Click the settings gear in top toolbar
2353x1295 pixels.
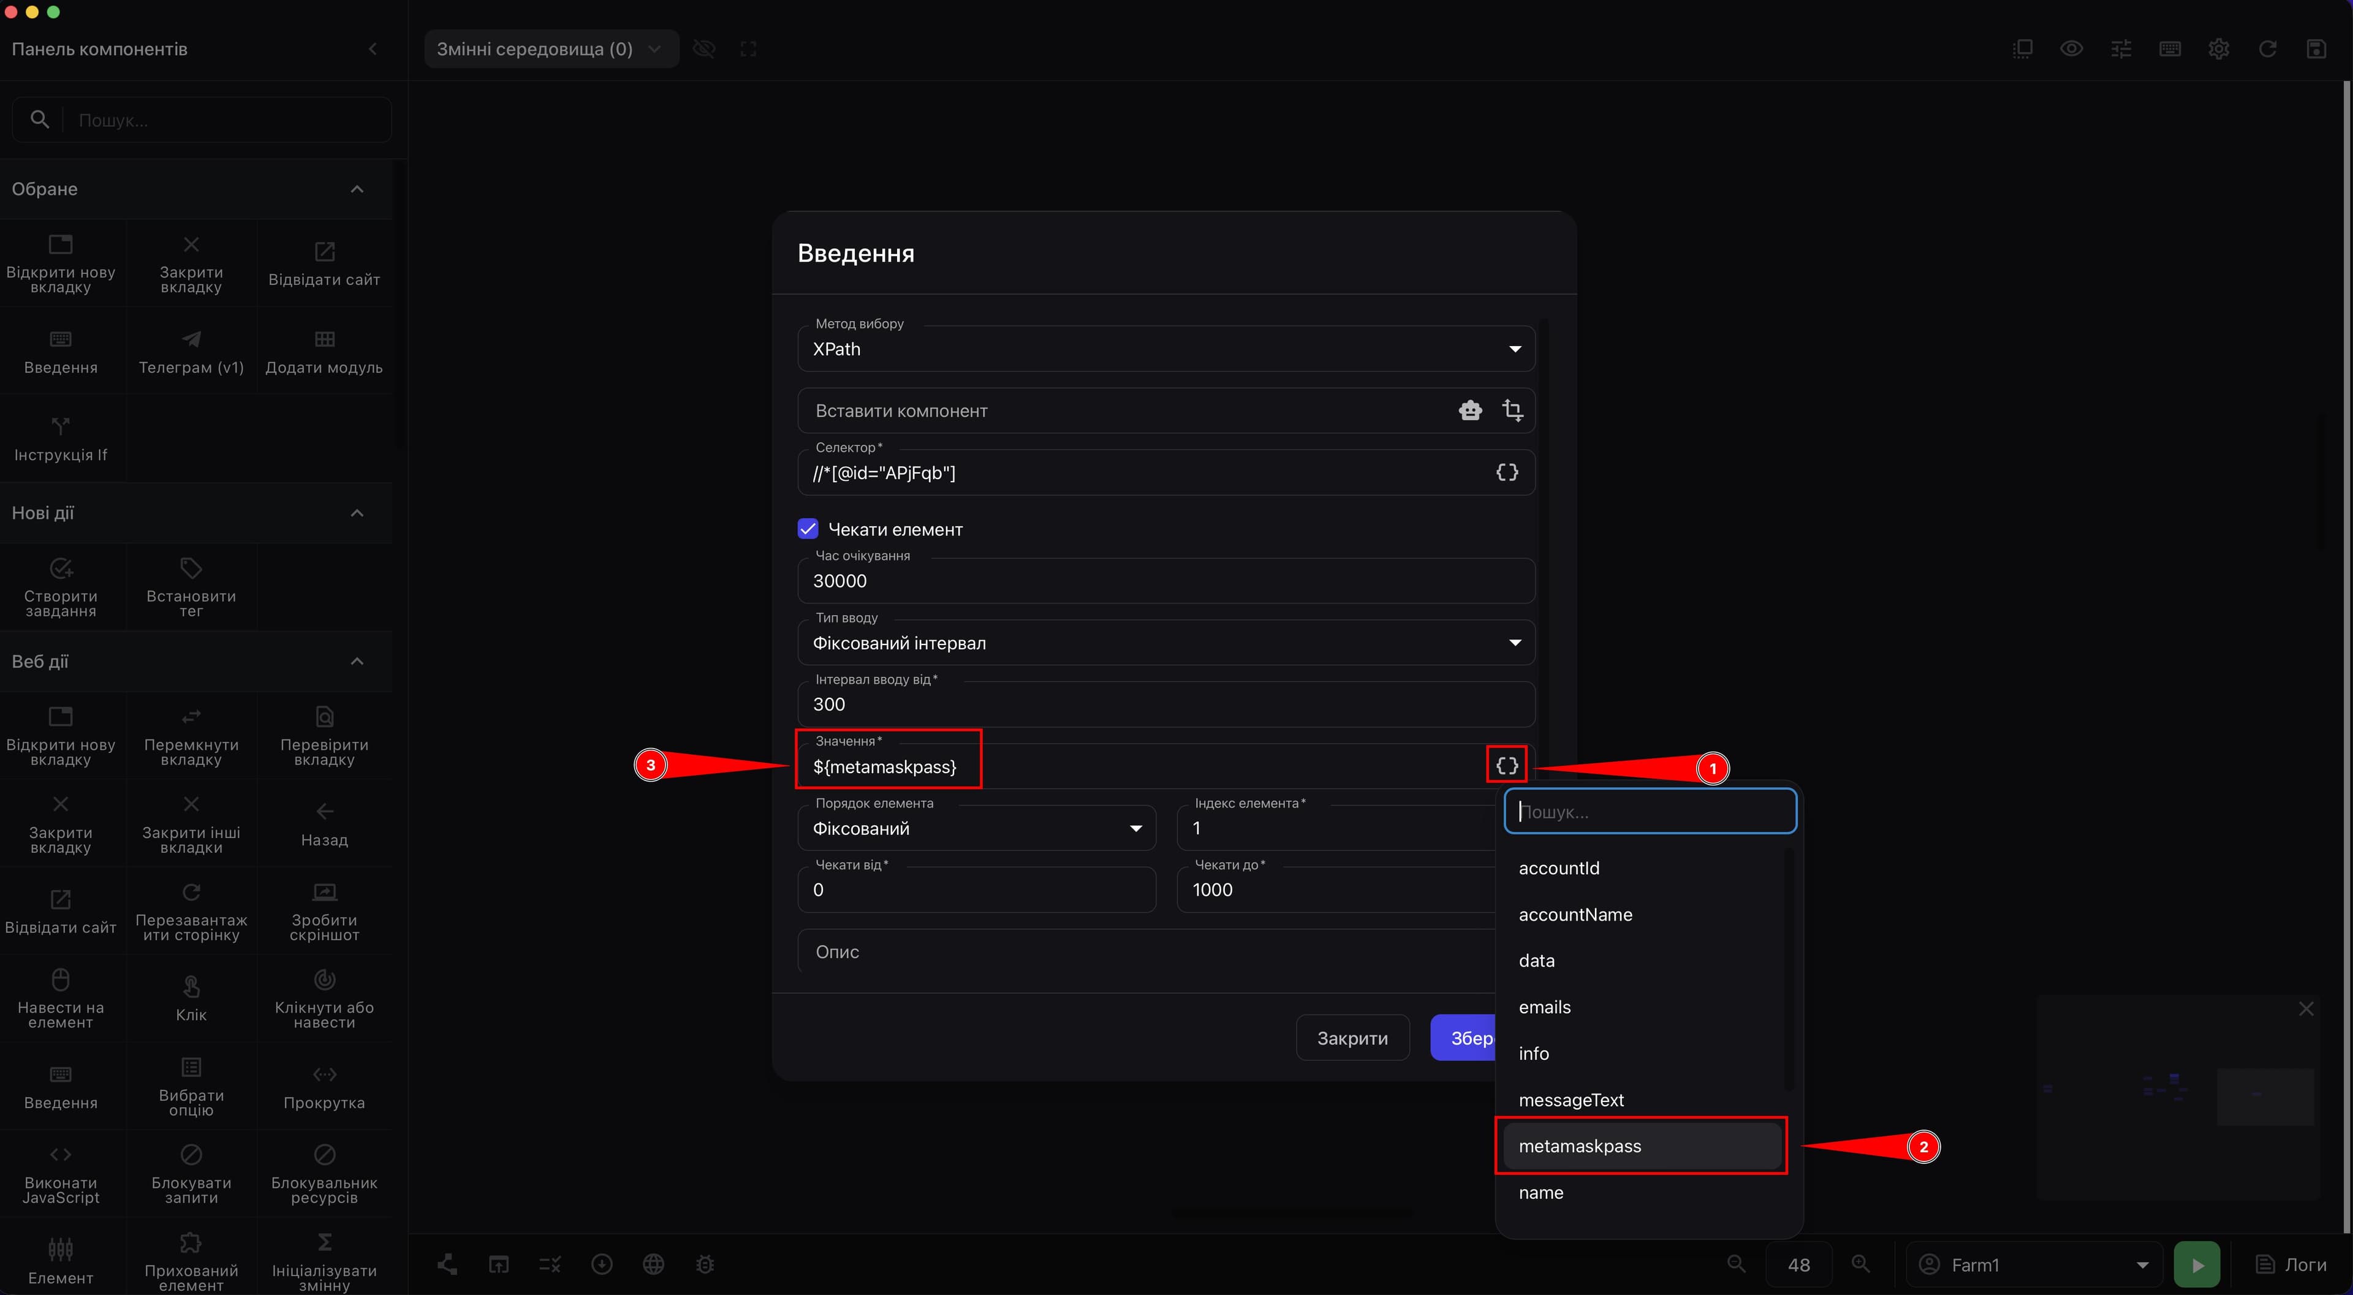pyautogui.click(x=2219, y=50)
